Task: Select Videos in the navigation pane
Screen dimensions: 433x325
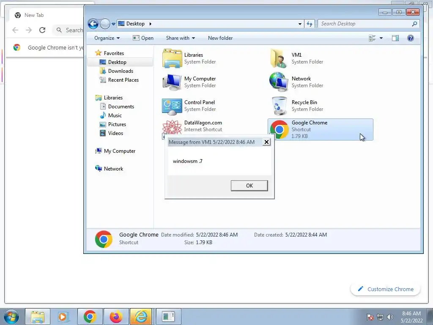Action: coord(111,133)
